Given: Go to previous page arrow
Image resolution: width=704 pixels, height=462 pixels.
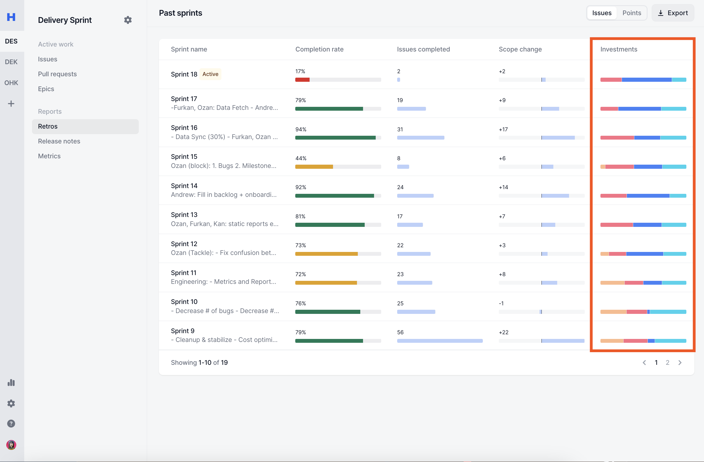Looking at the screenshot, I should 644,363.
